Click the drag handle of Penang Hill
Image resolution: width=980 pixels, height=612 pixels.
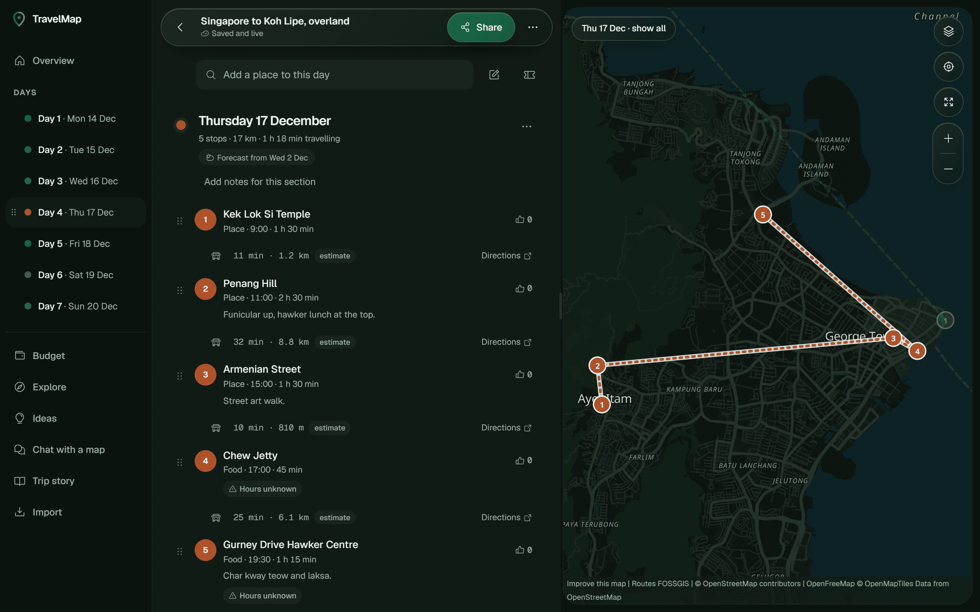[x=179, y=290]
